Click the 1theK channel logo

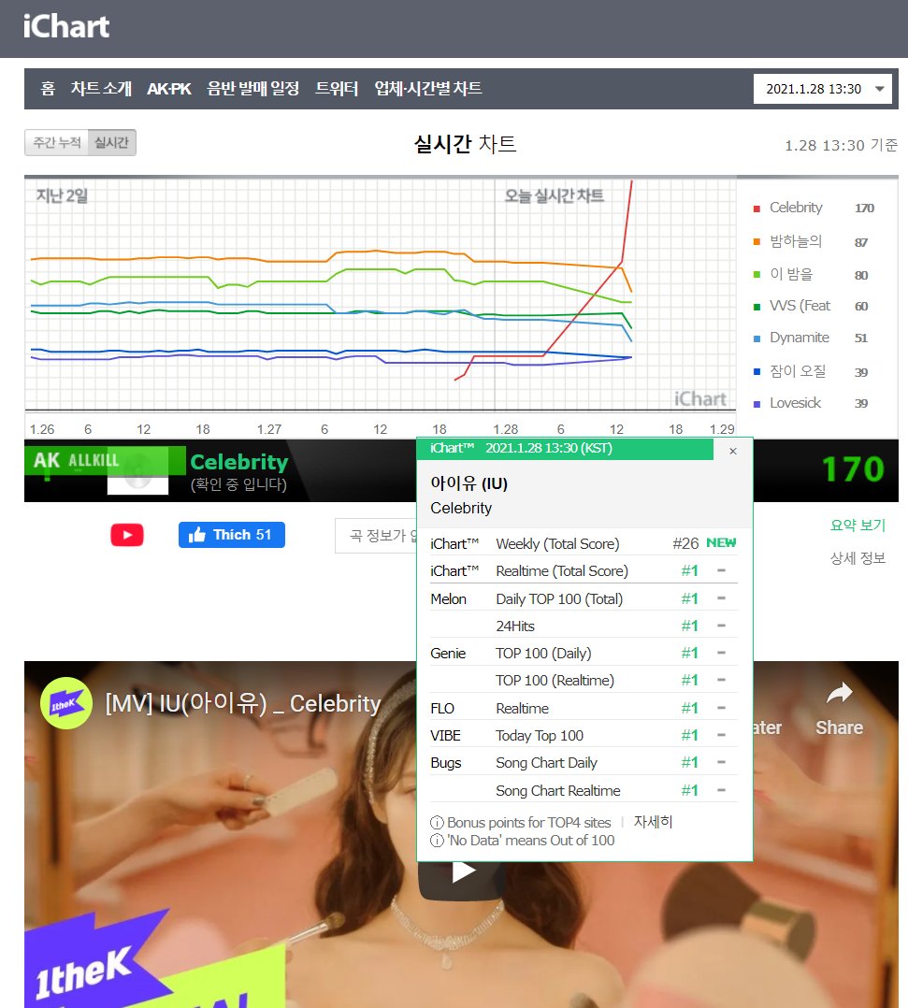pyautogui.click(x=65, y=703)
